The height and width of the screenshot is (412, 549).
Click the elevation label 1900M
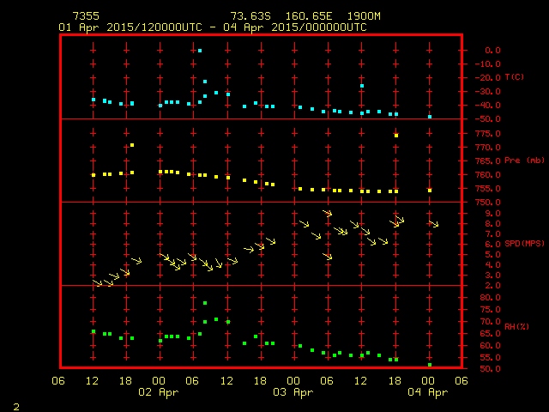click(364, 16)
